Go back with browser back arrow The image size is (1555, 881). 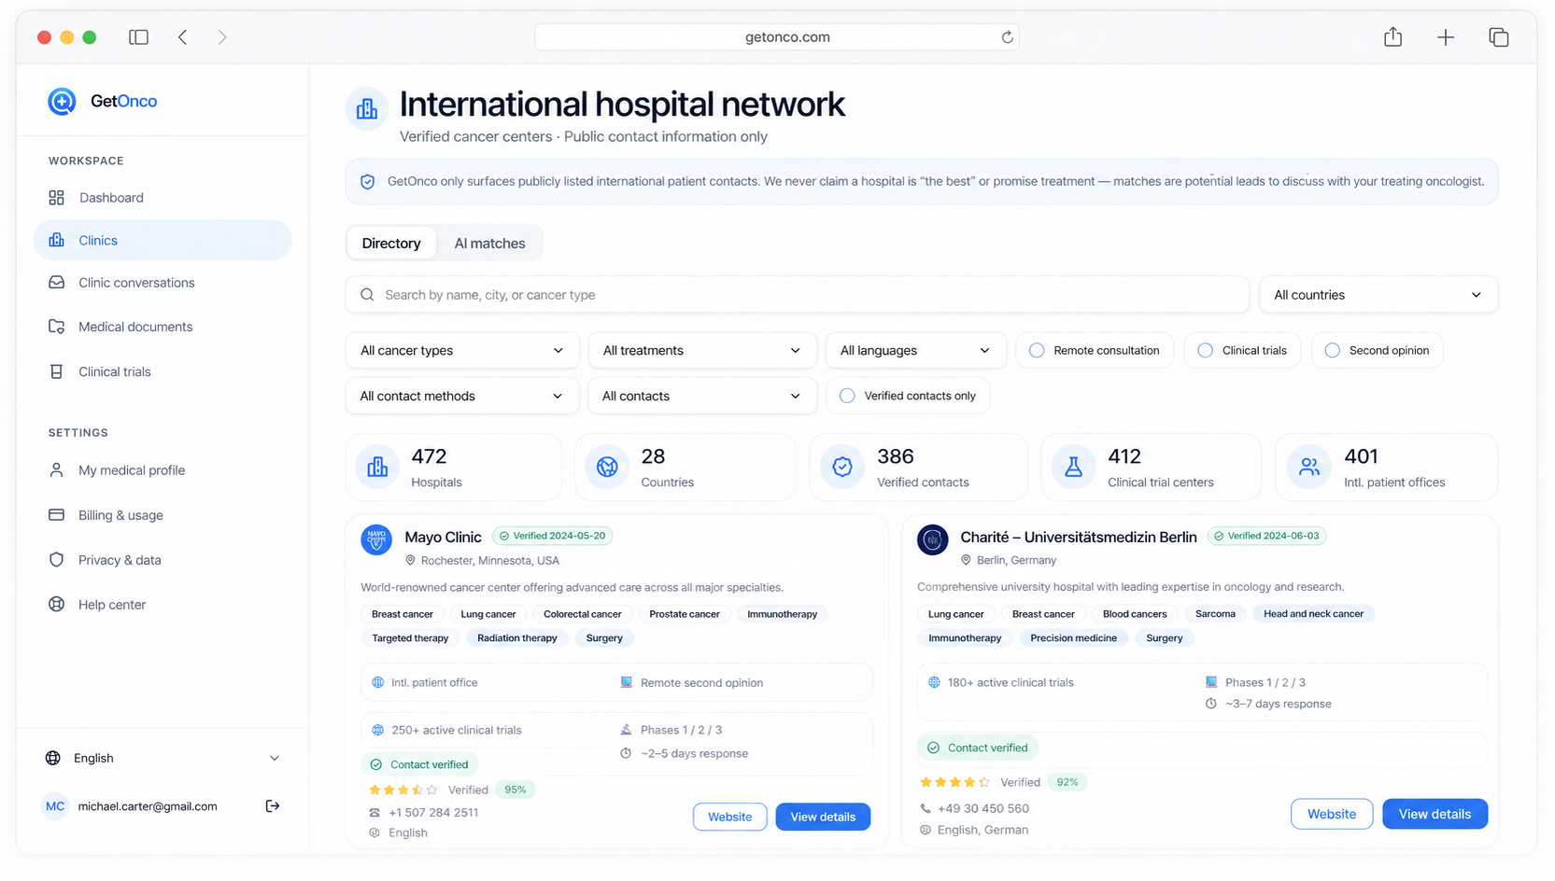point(183,37)
